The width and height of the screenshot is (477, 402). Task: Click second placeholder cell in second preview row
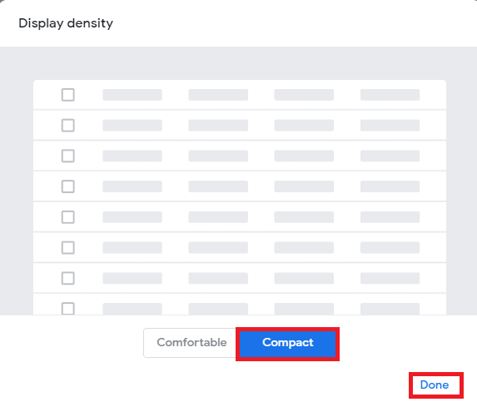(x=218, y=126)
